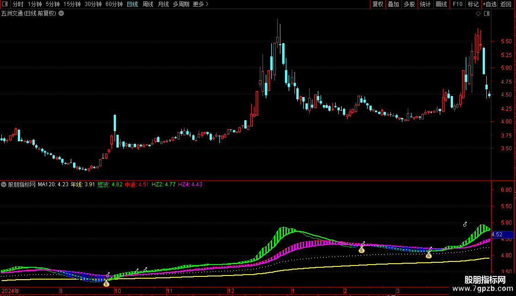Switch to 1分钟 period

tap(35, 4)
